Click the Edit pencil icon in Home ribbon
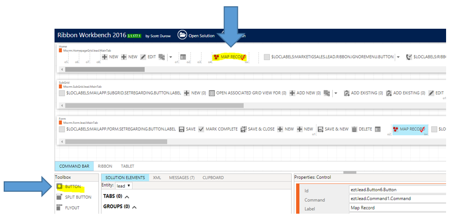 143,56
